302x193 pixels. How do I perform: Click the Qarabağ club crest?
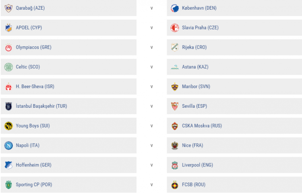(x=8, y=8)
